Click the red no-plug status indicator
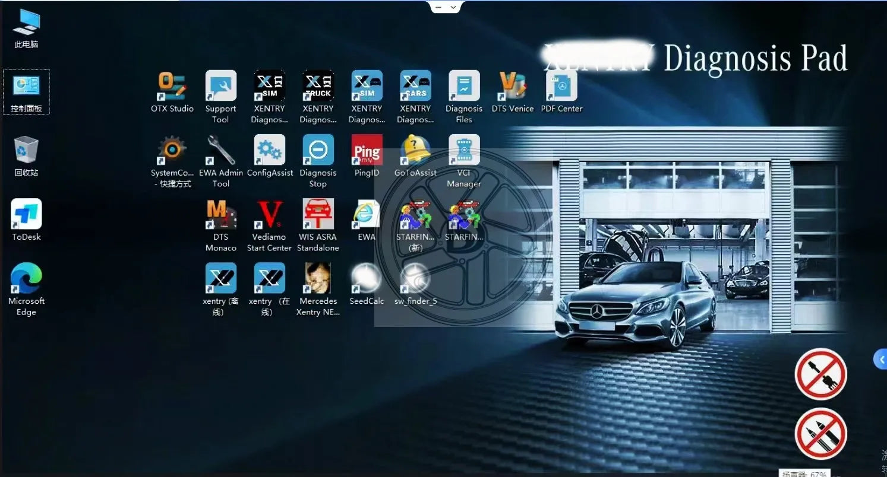Screen dimensions: 887x477 [820, 374]
